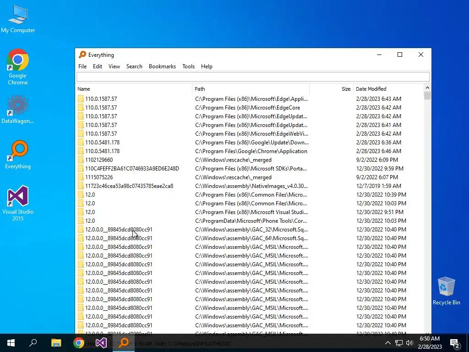469x352 pixels.
Task: Maximize the Everything window
Action: click(x=399, y=55)
